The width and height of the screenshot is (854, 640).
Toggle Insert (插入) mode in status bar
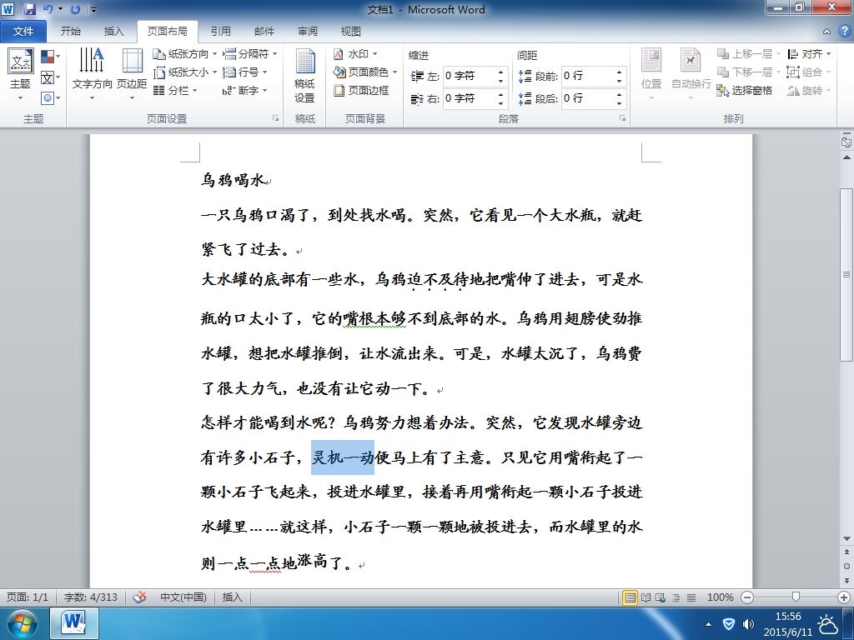232,597
